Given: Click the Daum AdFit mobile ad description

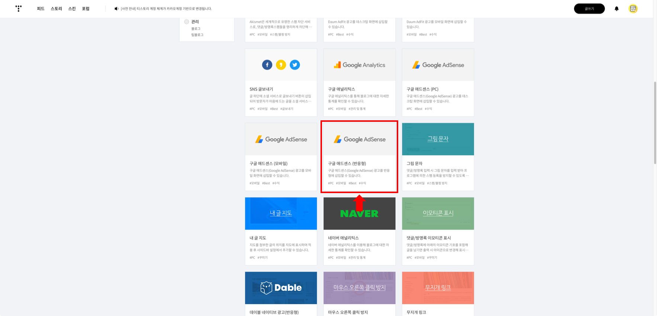Looking at the screenshot, I should click(437, 24).
